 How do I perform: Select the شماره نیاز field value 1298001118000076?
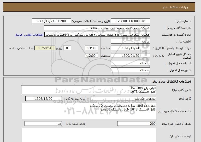(x=130, y=21)
